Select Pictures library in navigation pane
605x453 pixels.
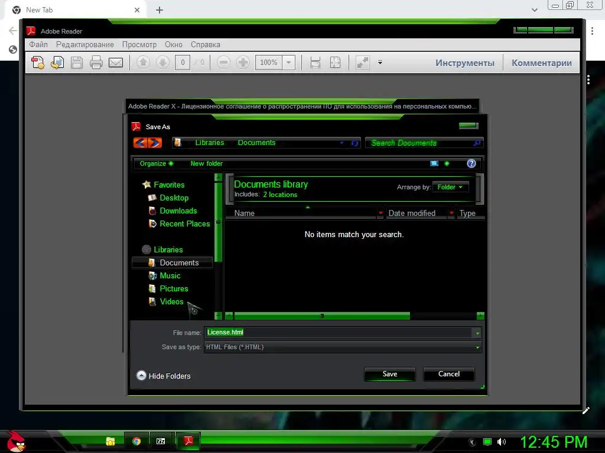pyautogui.click(x=174, y=289)
